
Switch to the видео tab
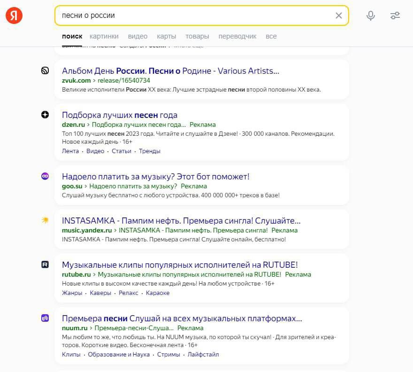click(138, 36)
